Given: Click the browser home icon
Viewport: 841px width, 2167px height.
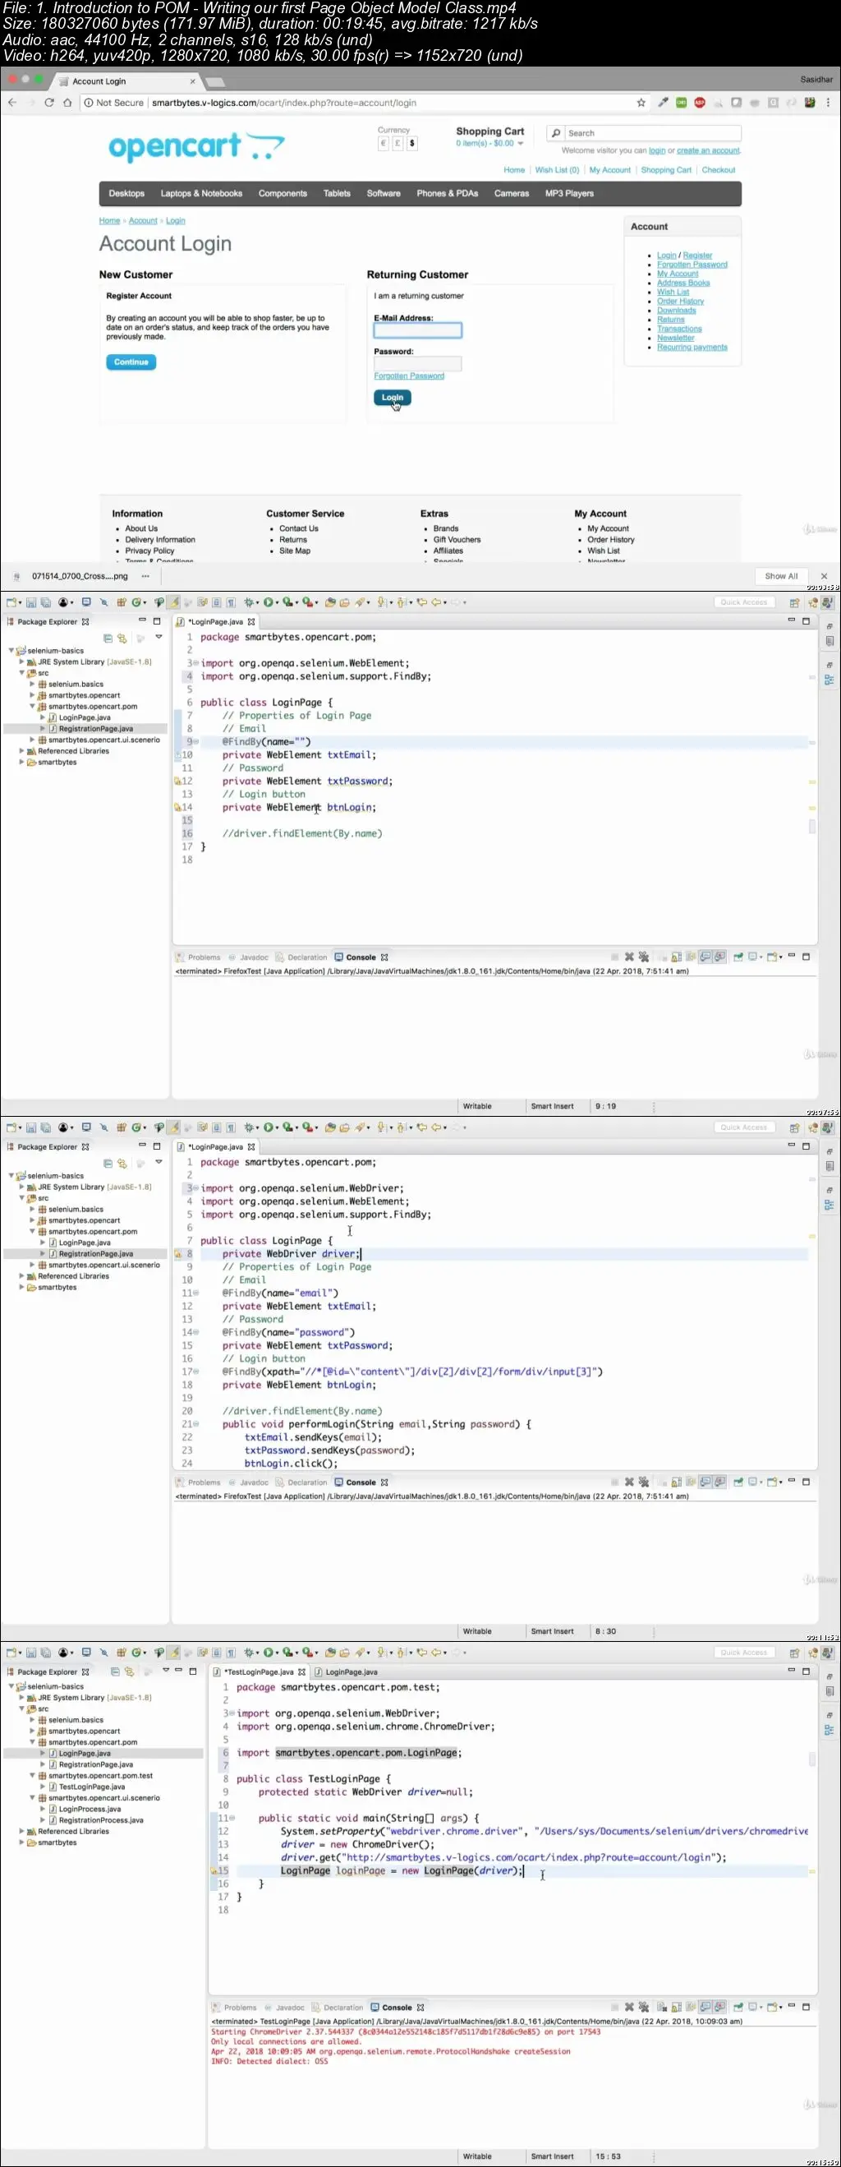Looking at the screenshot, I should click(67, 103).
